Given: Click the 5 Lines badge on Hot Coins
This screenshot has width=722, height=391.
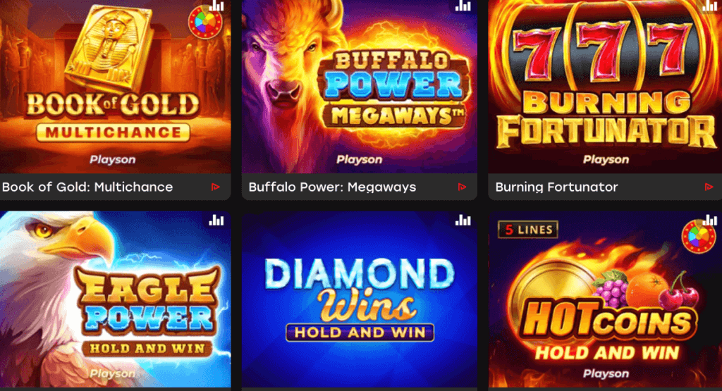Looking at the screenshot, I should [x=528, y=229].
